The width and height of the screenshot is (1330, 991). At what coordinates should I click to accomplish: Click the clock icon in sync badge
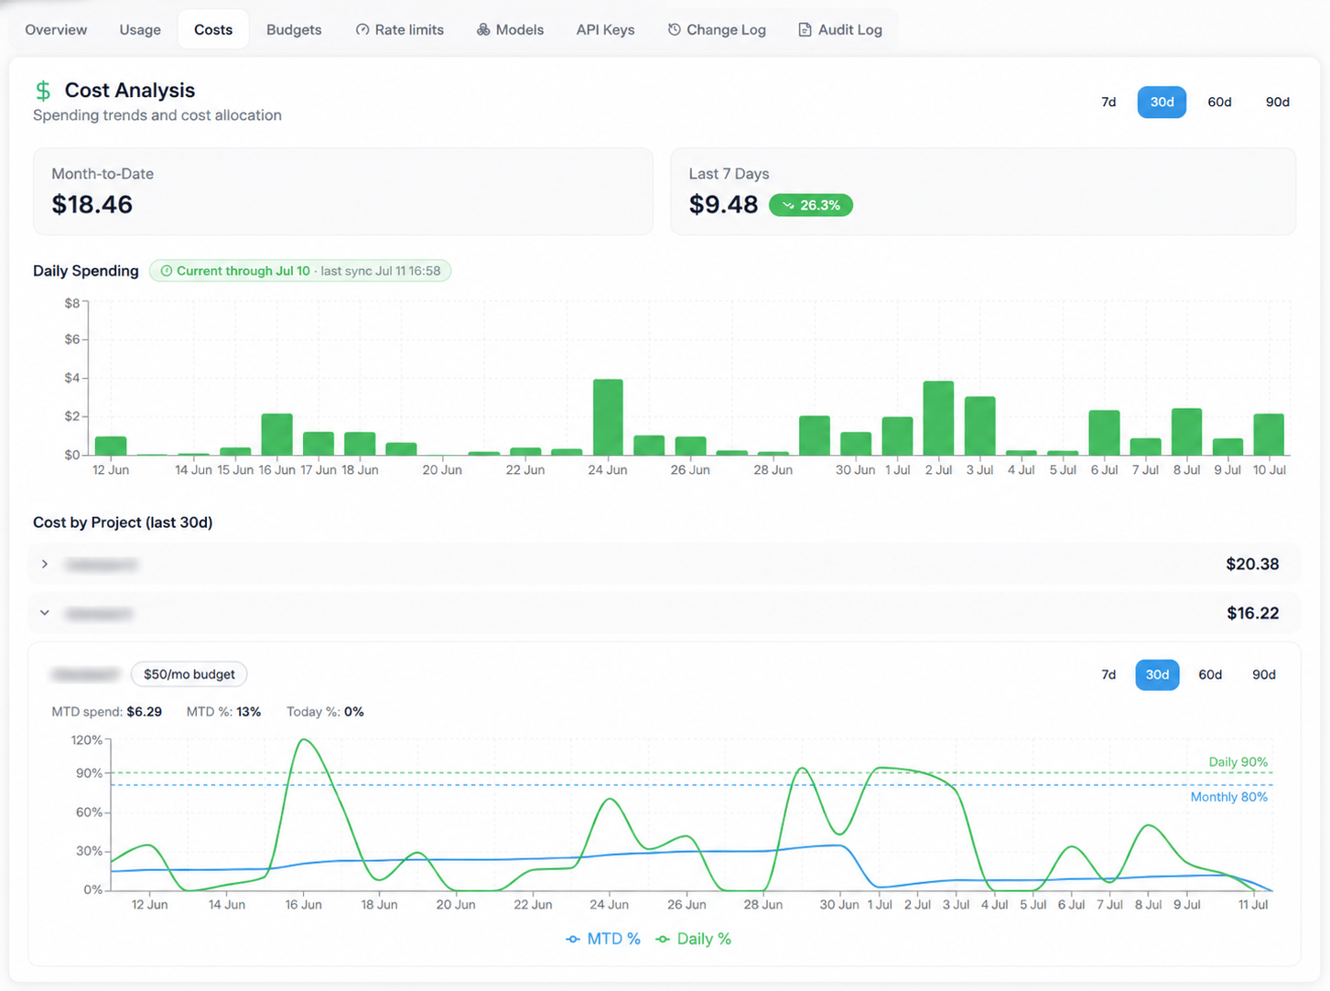point(167,271)
